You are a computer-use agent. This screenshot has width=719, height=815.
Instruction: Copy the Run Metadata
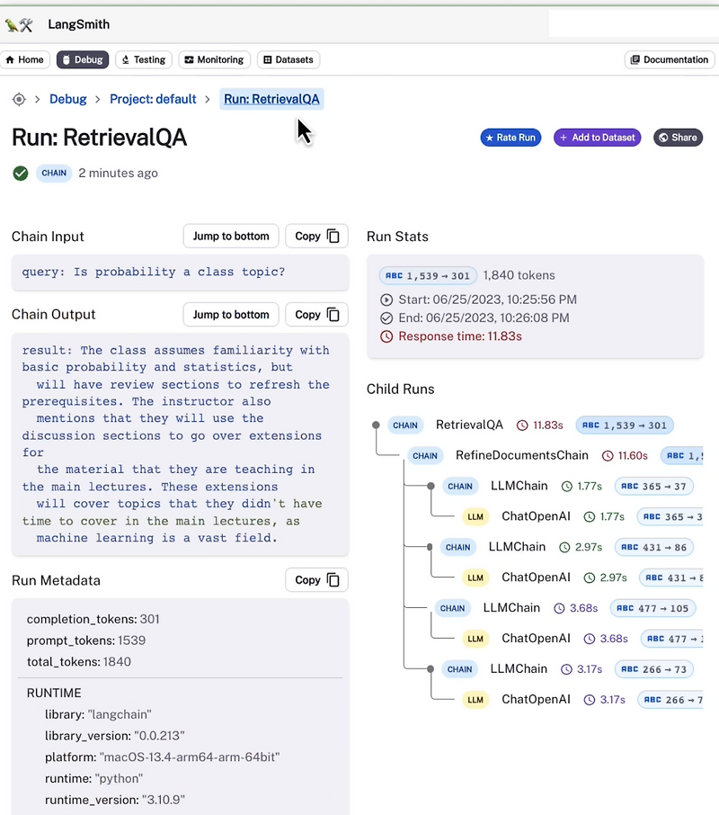click(x=315, y=579)
